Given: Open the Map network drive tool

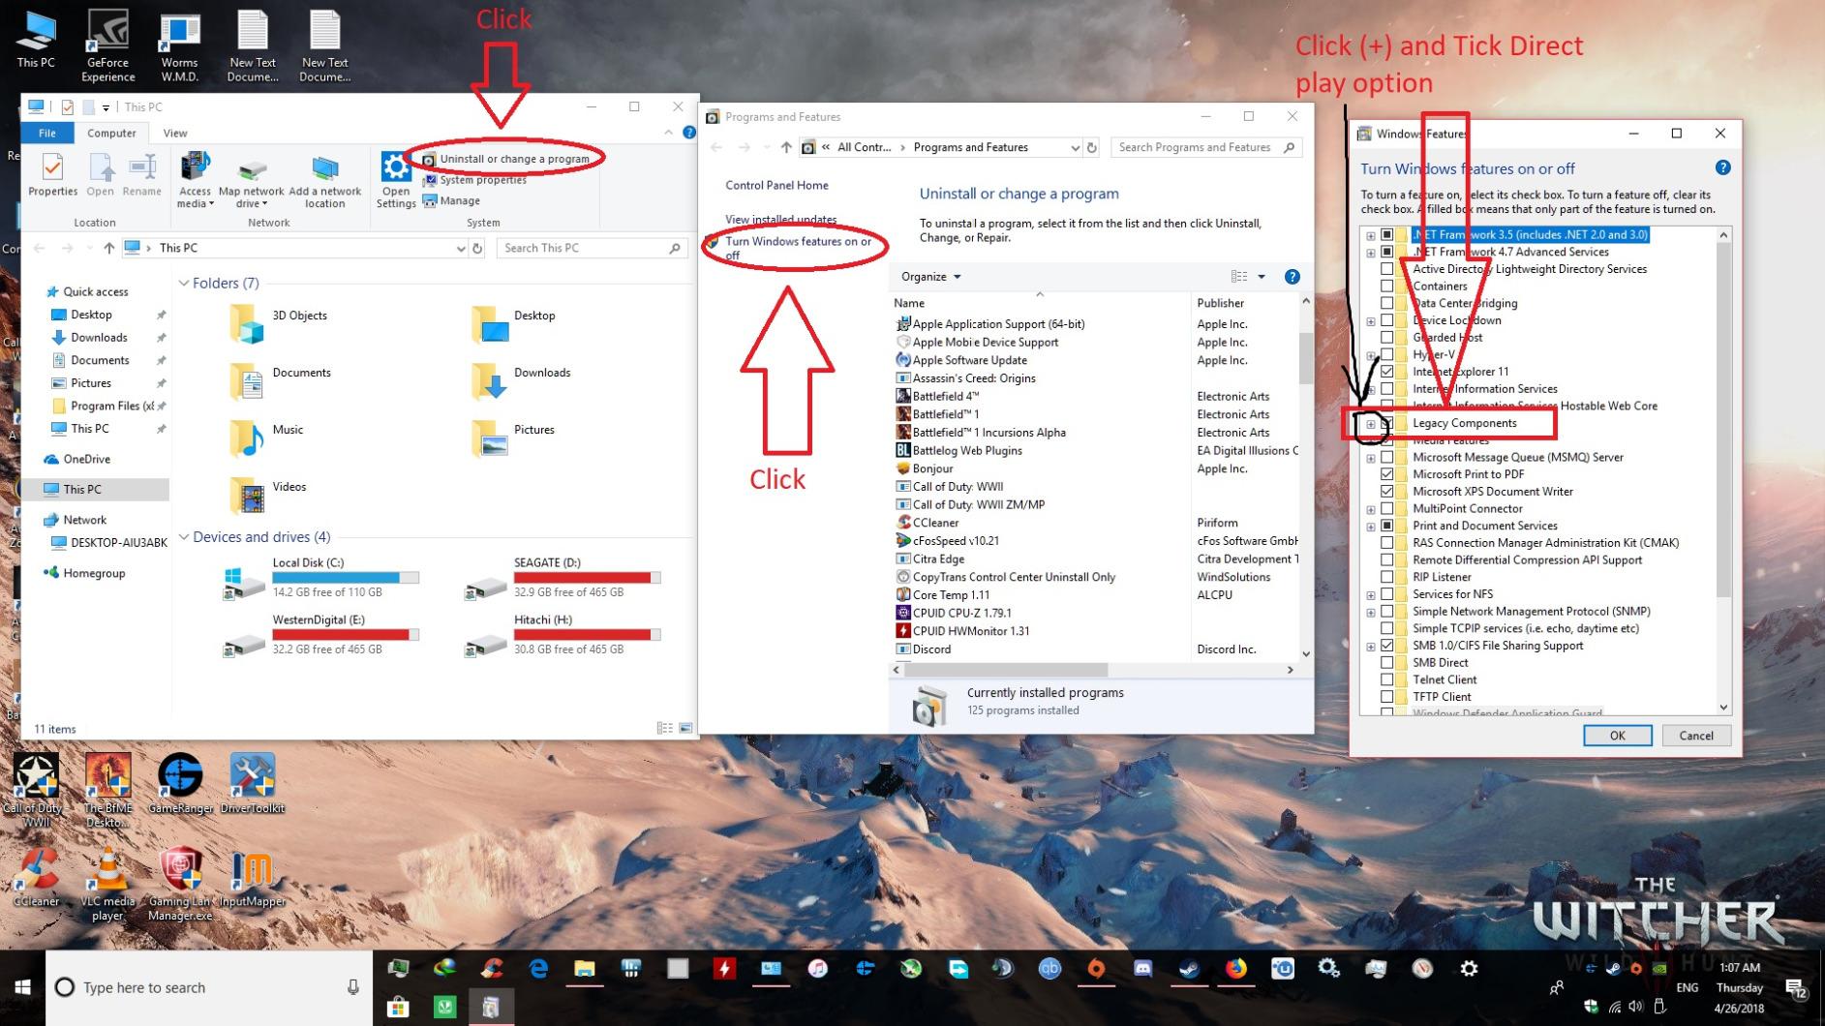Looking at the screenshot, I should [251, 179].
